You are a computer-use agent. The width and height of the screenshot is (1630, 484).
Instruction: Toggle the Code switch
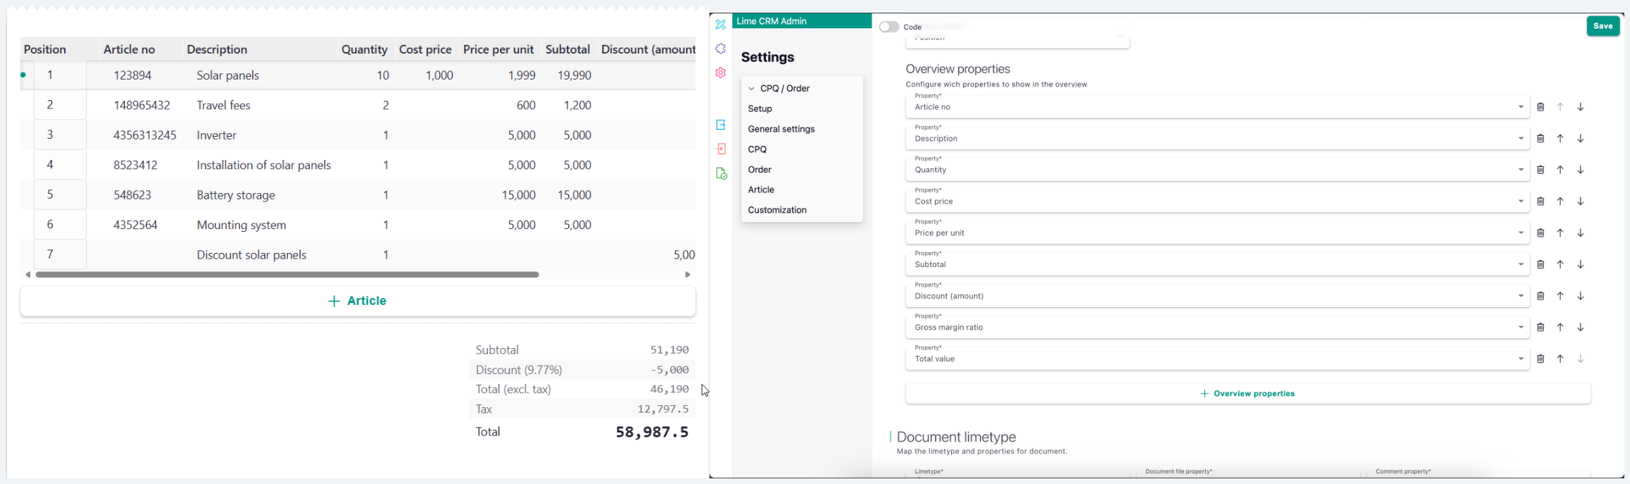tap(889, 27)
